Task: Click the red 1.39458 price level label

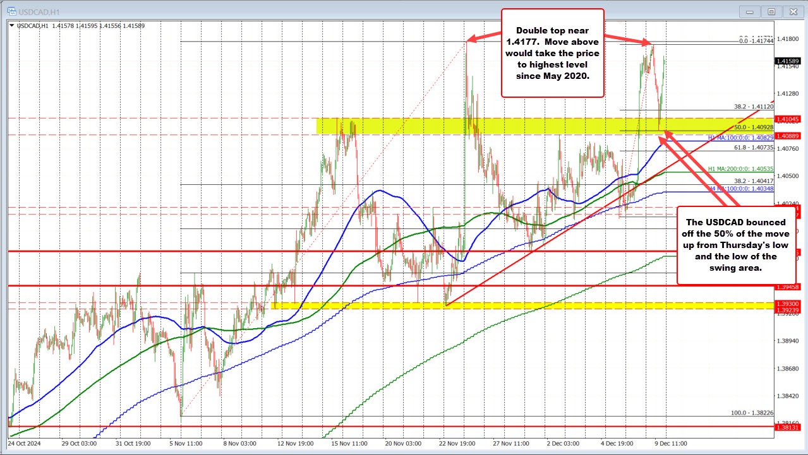Action: (x=788, y=286)
